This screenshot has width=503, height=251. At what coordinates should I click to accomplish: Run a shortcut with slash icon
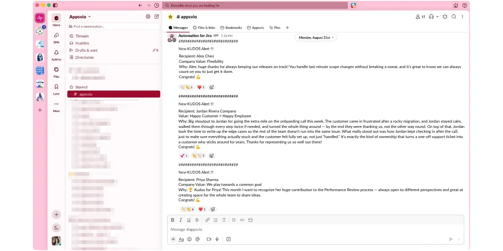click(x=228, y=239)
